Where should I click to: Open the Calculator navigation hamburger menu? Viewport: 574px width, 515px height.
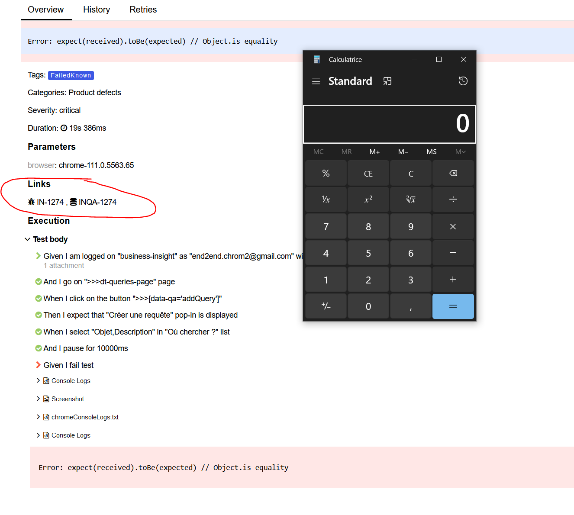(x=316, y=81)
